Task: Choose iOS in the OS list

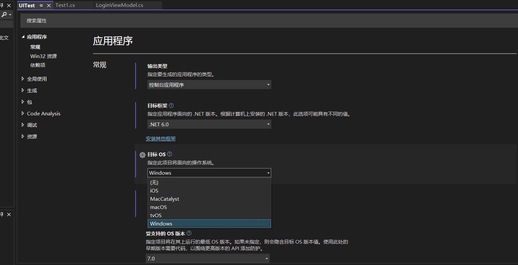Action: point(209,191)
